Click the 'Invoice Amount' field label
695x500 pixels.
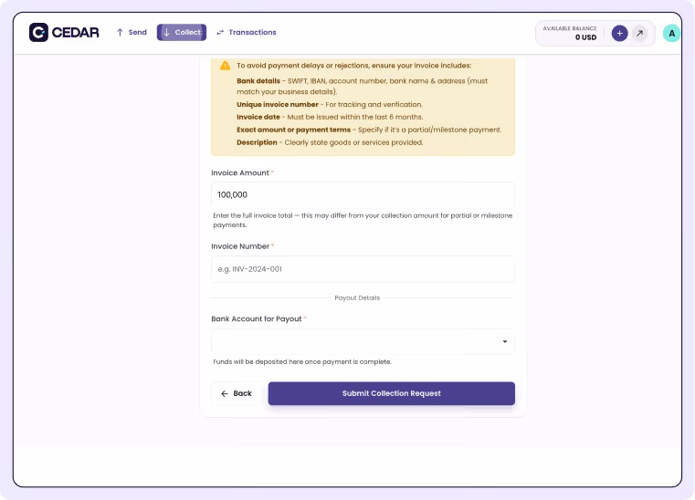pos(240,172)
